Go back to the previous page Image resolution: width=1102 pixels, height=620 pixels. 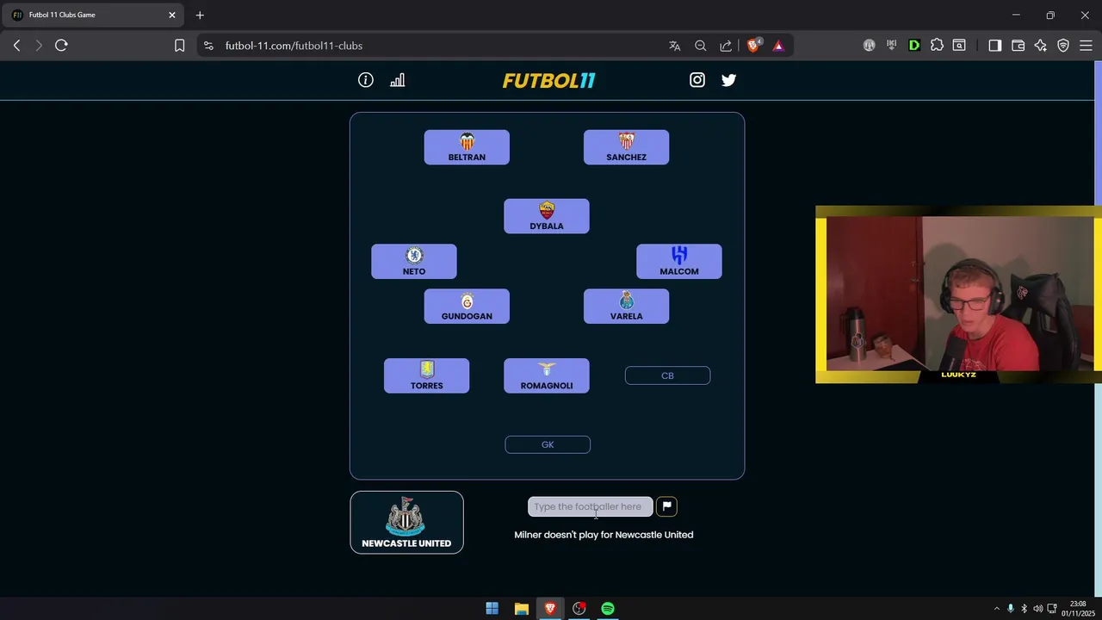[x=16, y=46]
